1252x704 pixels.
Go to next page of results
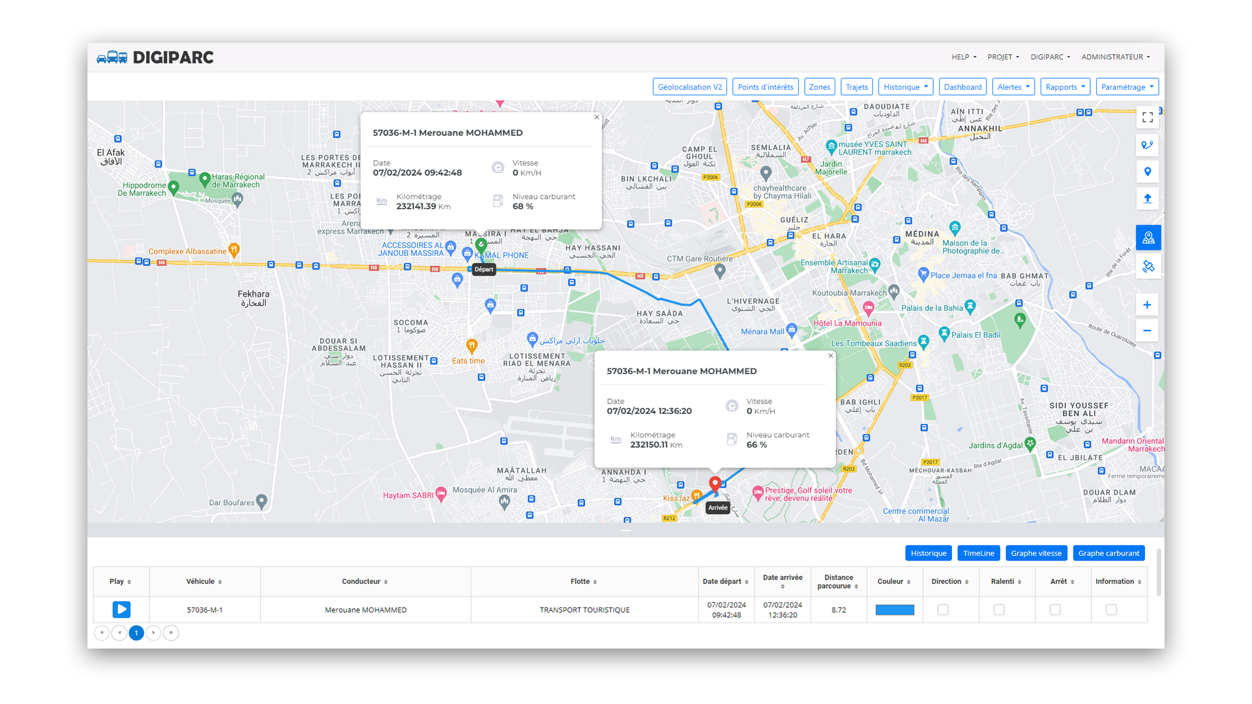click(153, 633)
